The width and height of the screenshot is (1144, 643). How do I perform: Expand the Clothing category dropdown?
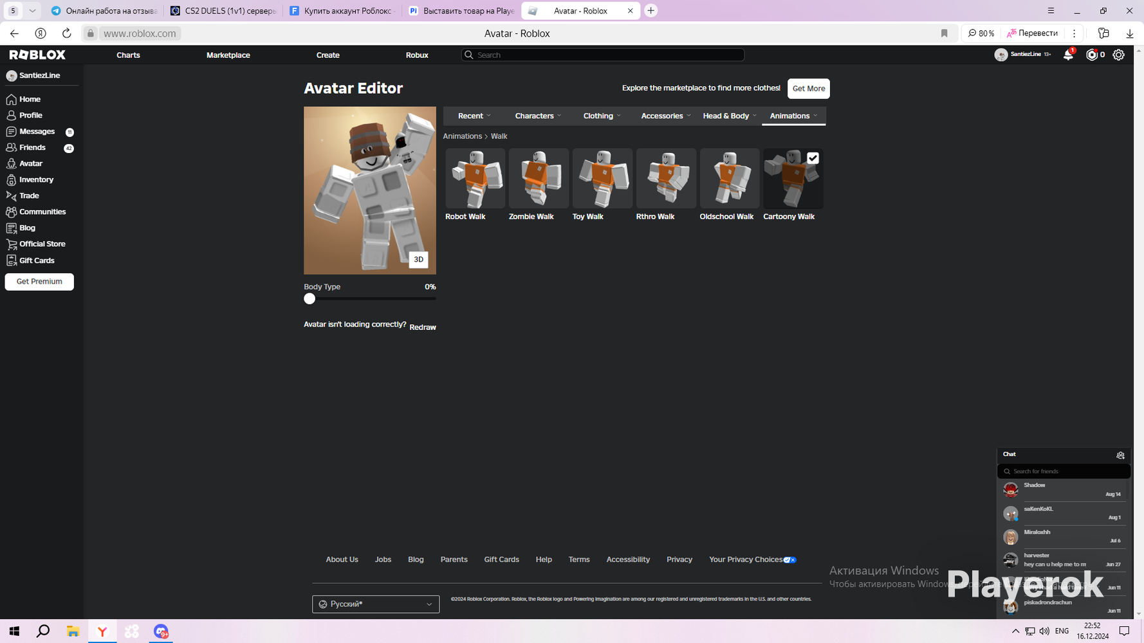[x=602, y=116]
